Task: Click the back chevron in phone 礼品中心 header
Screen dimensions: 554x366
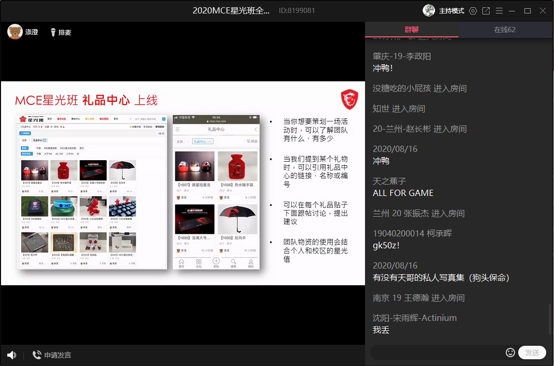Action: coord(256,130)
